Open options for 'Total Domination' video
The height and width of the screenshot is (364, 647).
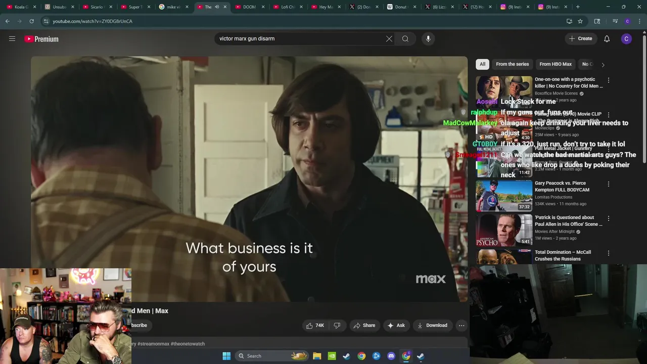pos(609,253)
